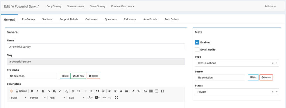286x108 pixels.
Task: Insert a block quote
Action: tap(97, 91)
